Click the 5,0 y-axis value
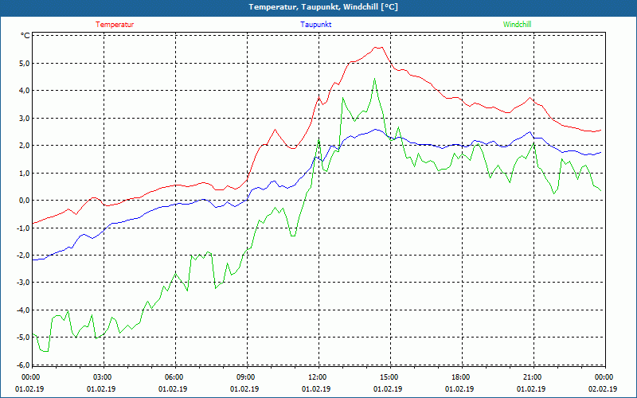Viewport: 637px width, 398px height. [23, 64]
